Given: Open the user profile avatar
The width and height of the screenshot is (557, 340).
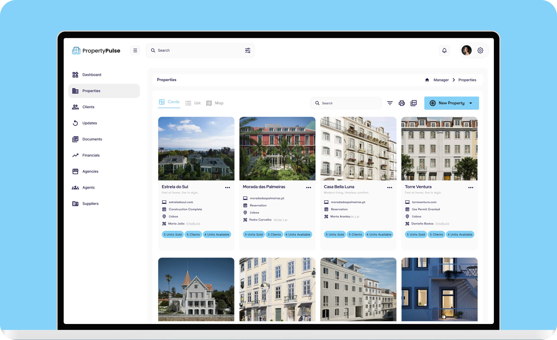Looking at the screenshot, I should click(467, 50).
